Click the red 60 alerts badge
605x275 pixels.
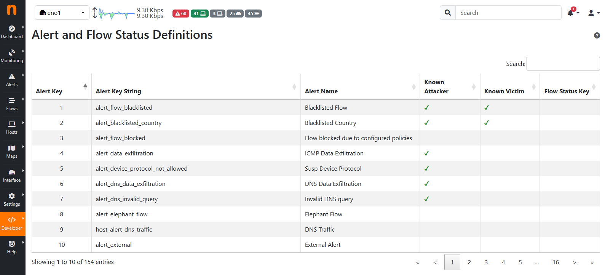point(181,14)
